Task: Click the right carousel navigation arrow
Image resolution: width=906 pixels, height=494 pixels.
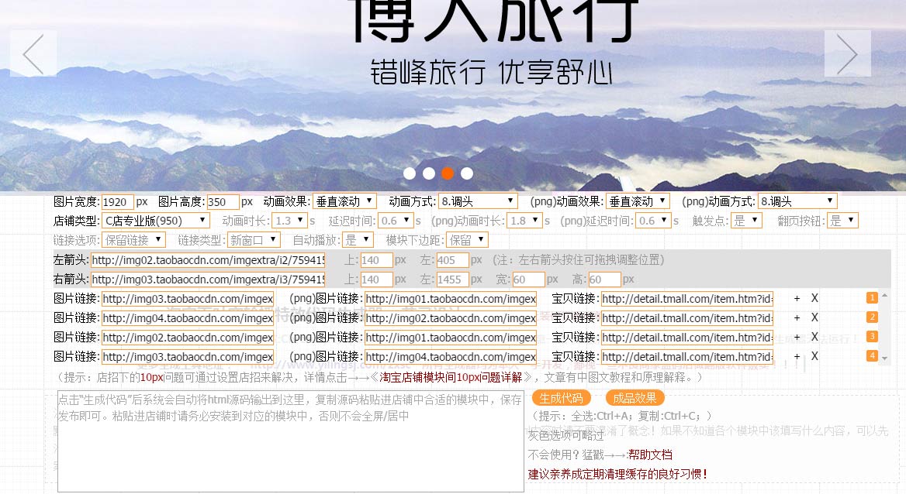Action: (848, 53)
